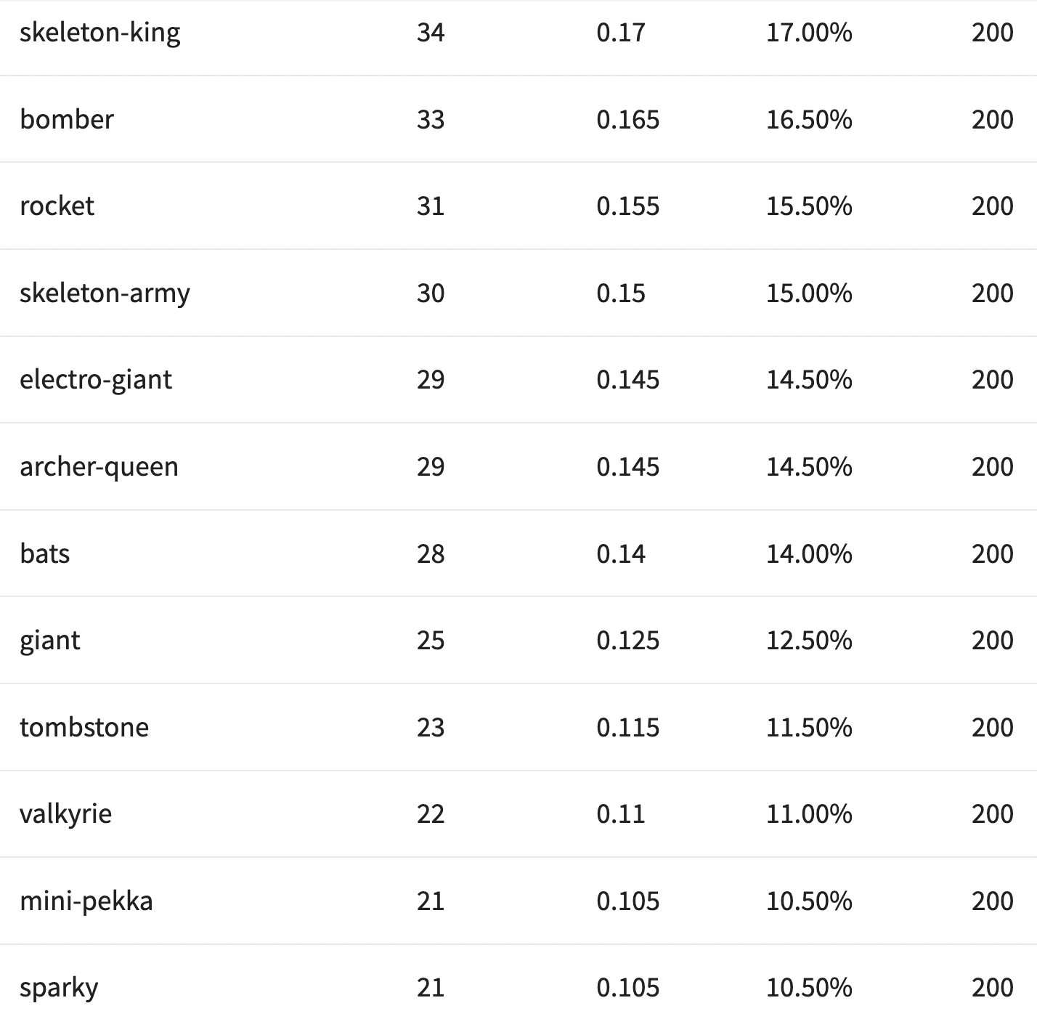Select the 0.125 value for giant
Image resolution: width=1037 pixels, height=1027 pixels.
click(x=628, y=641)
